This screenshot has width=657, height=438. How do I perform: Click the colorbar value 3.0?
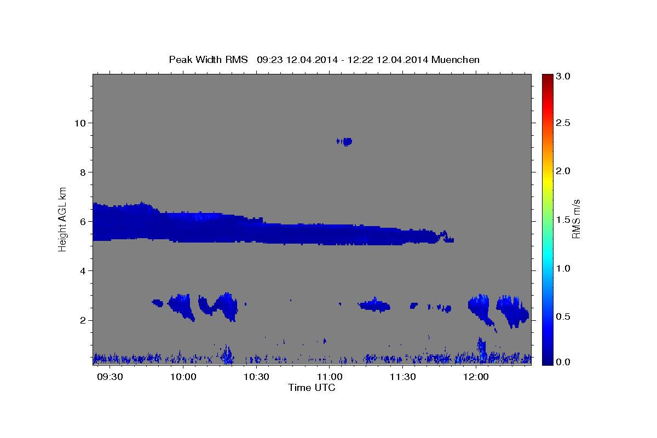pos(563,77)
